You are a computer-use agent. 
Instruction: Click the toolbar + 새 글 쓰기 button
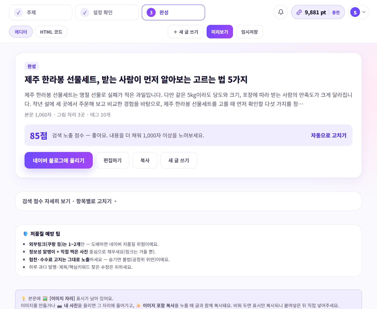pyautogui.click(x=186, y=32)
